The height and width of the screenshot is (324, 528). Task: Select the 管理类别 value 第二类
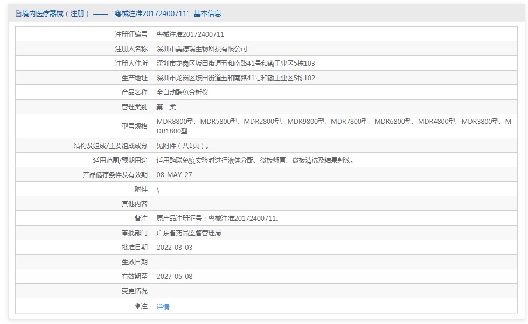pos(166,107)
